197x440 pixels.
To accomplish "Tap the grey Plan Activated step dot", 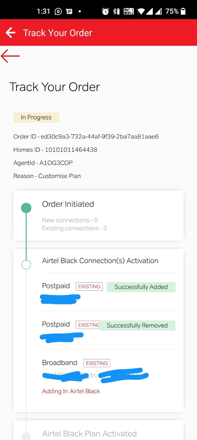I will [x=26, y=436].
